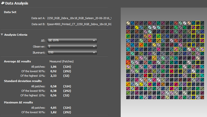Image resolution: width=207 pixels, height=117 pixels.
Task: Click the (292) patch count beside 0,92
Action: pos(67,71)
